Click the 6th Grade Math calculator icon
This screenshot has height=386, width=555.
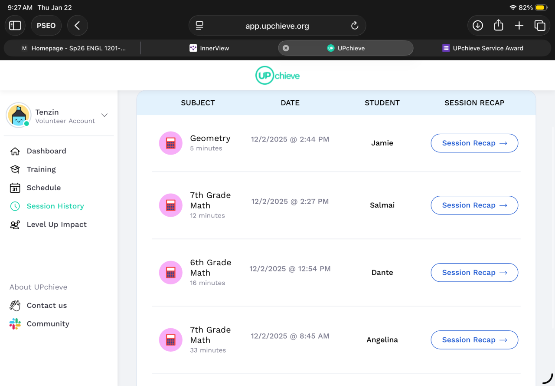coord(171,273)
